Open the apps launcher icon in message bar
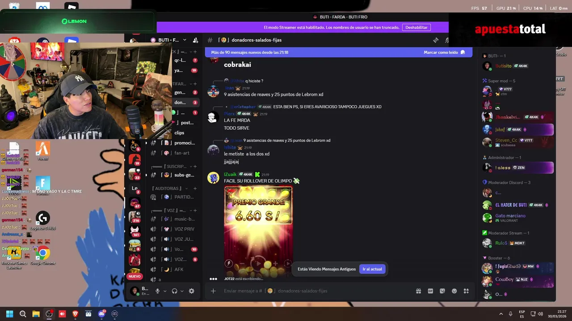572x321 pixels. pyautogui.click(x=466, y=291)
